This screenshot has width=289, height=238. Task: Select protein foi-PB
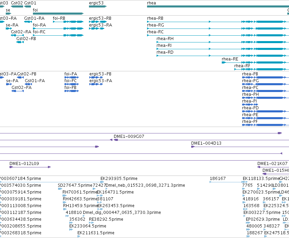(x=72, y=91)
